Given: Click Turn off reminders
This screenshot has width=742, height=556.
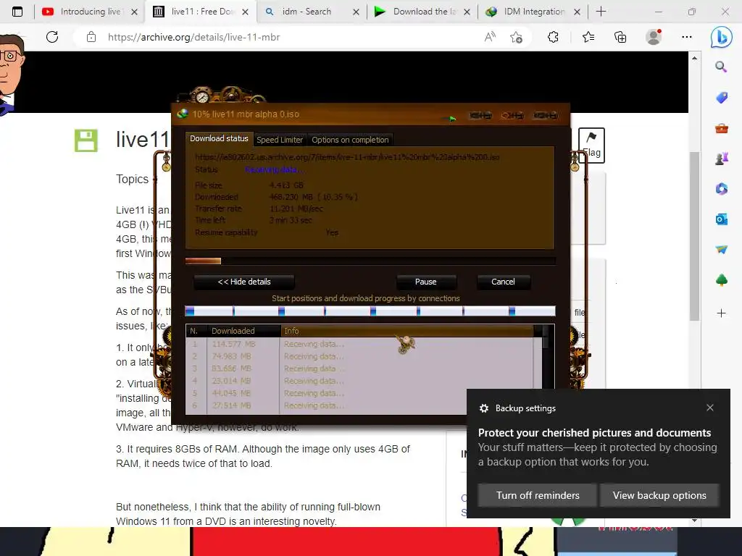Looking at the screenshot, I should 538,495.
